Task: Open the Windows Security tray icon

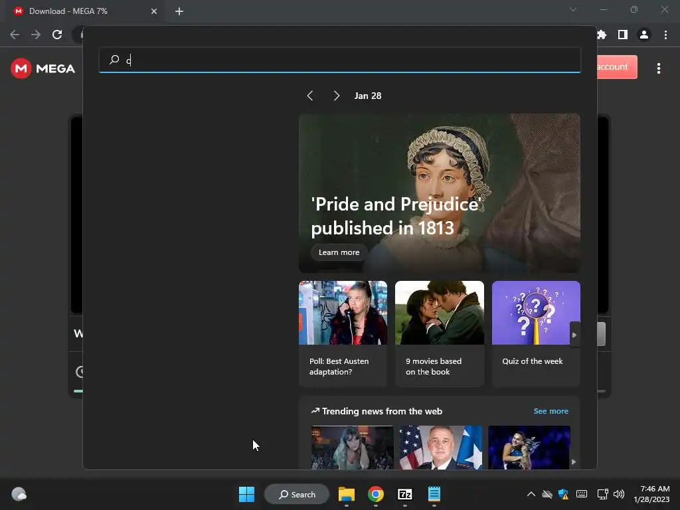Action: pyautogui.click(x=563, y=494)
